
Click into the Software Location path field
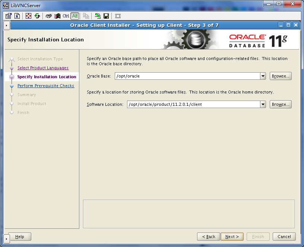pos(194,104)
